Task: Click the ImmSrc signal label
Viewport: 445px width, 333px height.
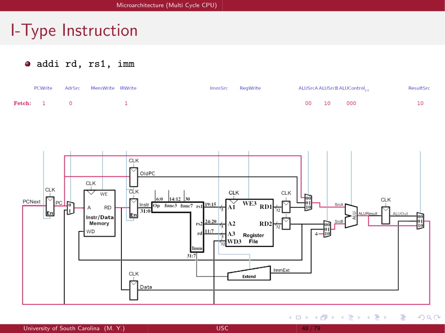Action: [219, 88]
